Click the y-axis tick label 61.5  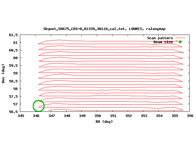pos(13,35)
